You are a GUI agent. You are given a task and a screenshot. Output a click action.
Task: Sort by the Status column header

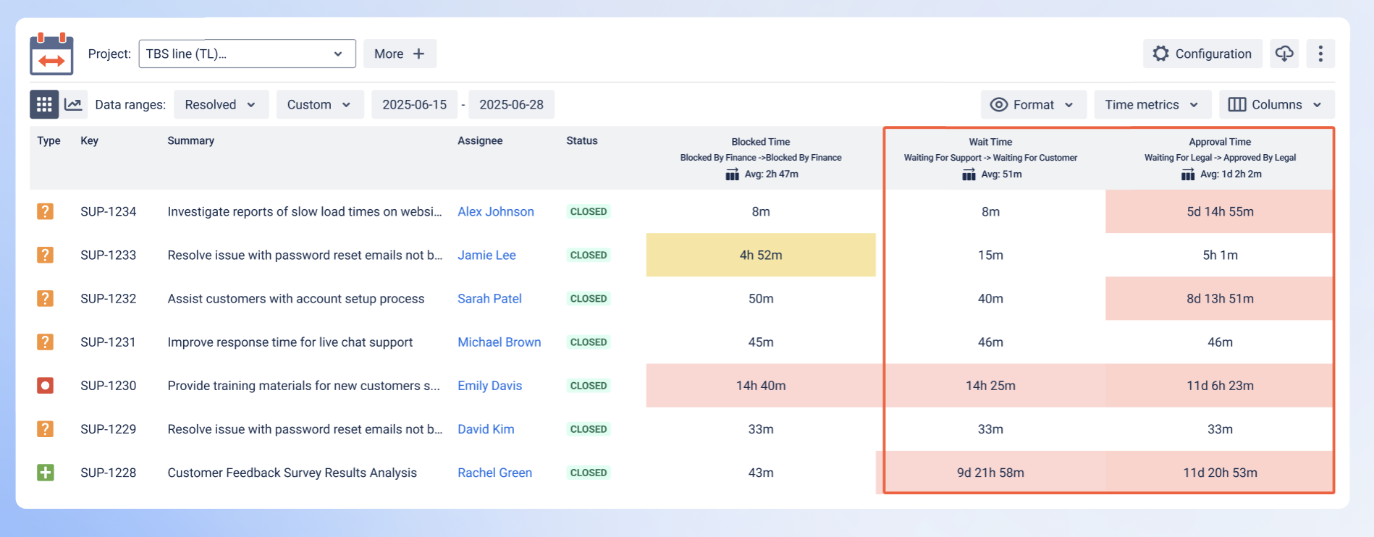pos(582,140)
